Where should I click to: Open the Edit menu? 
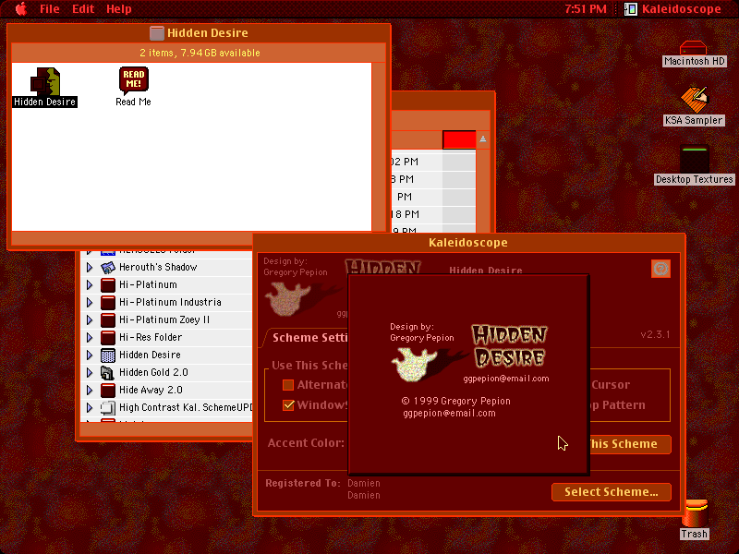tap(83, 9)
